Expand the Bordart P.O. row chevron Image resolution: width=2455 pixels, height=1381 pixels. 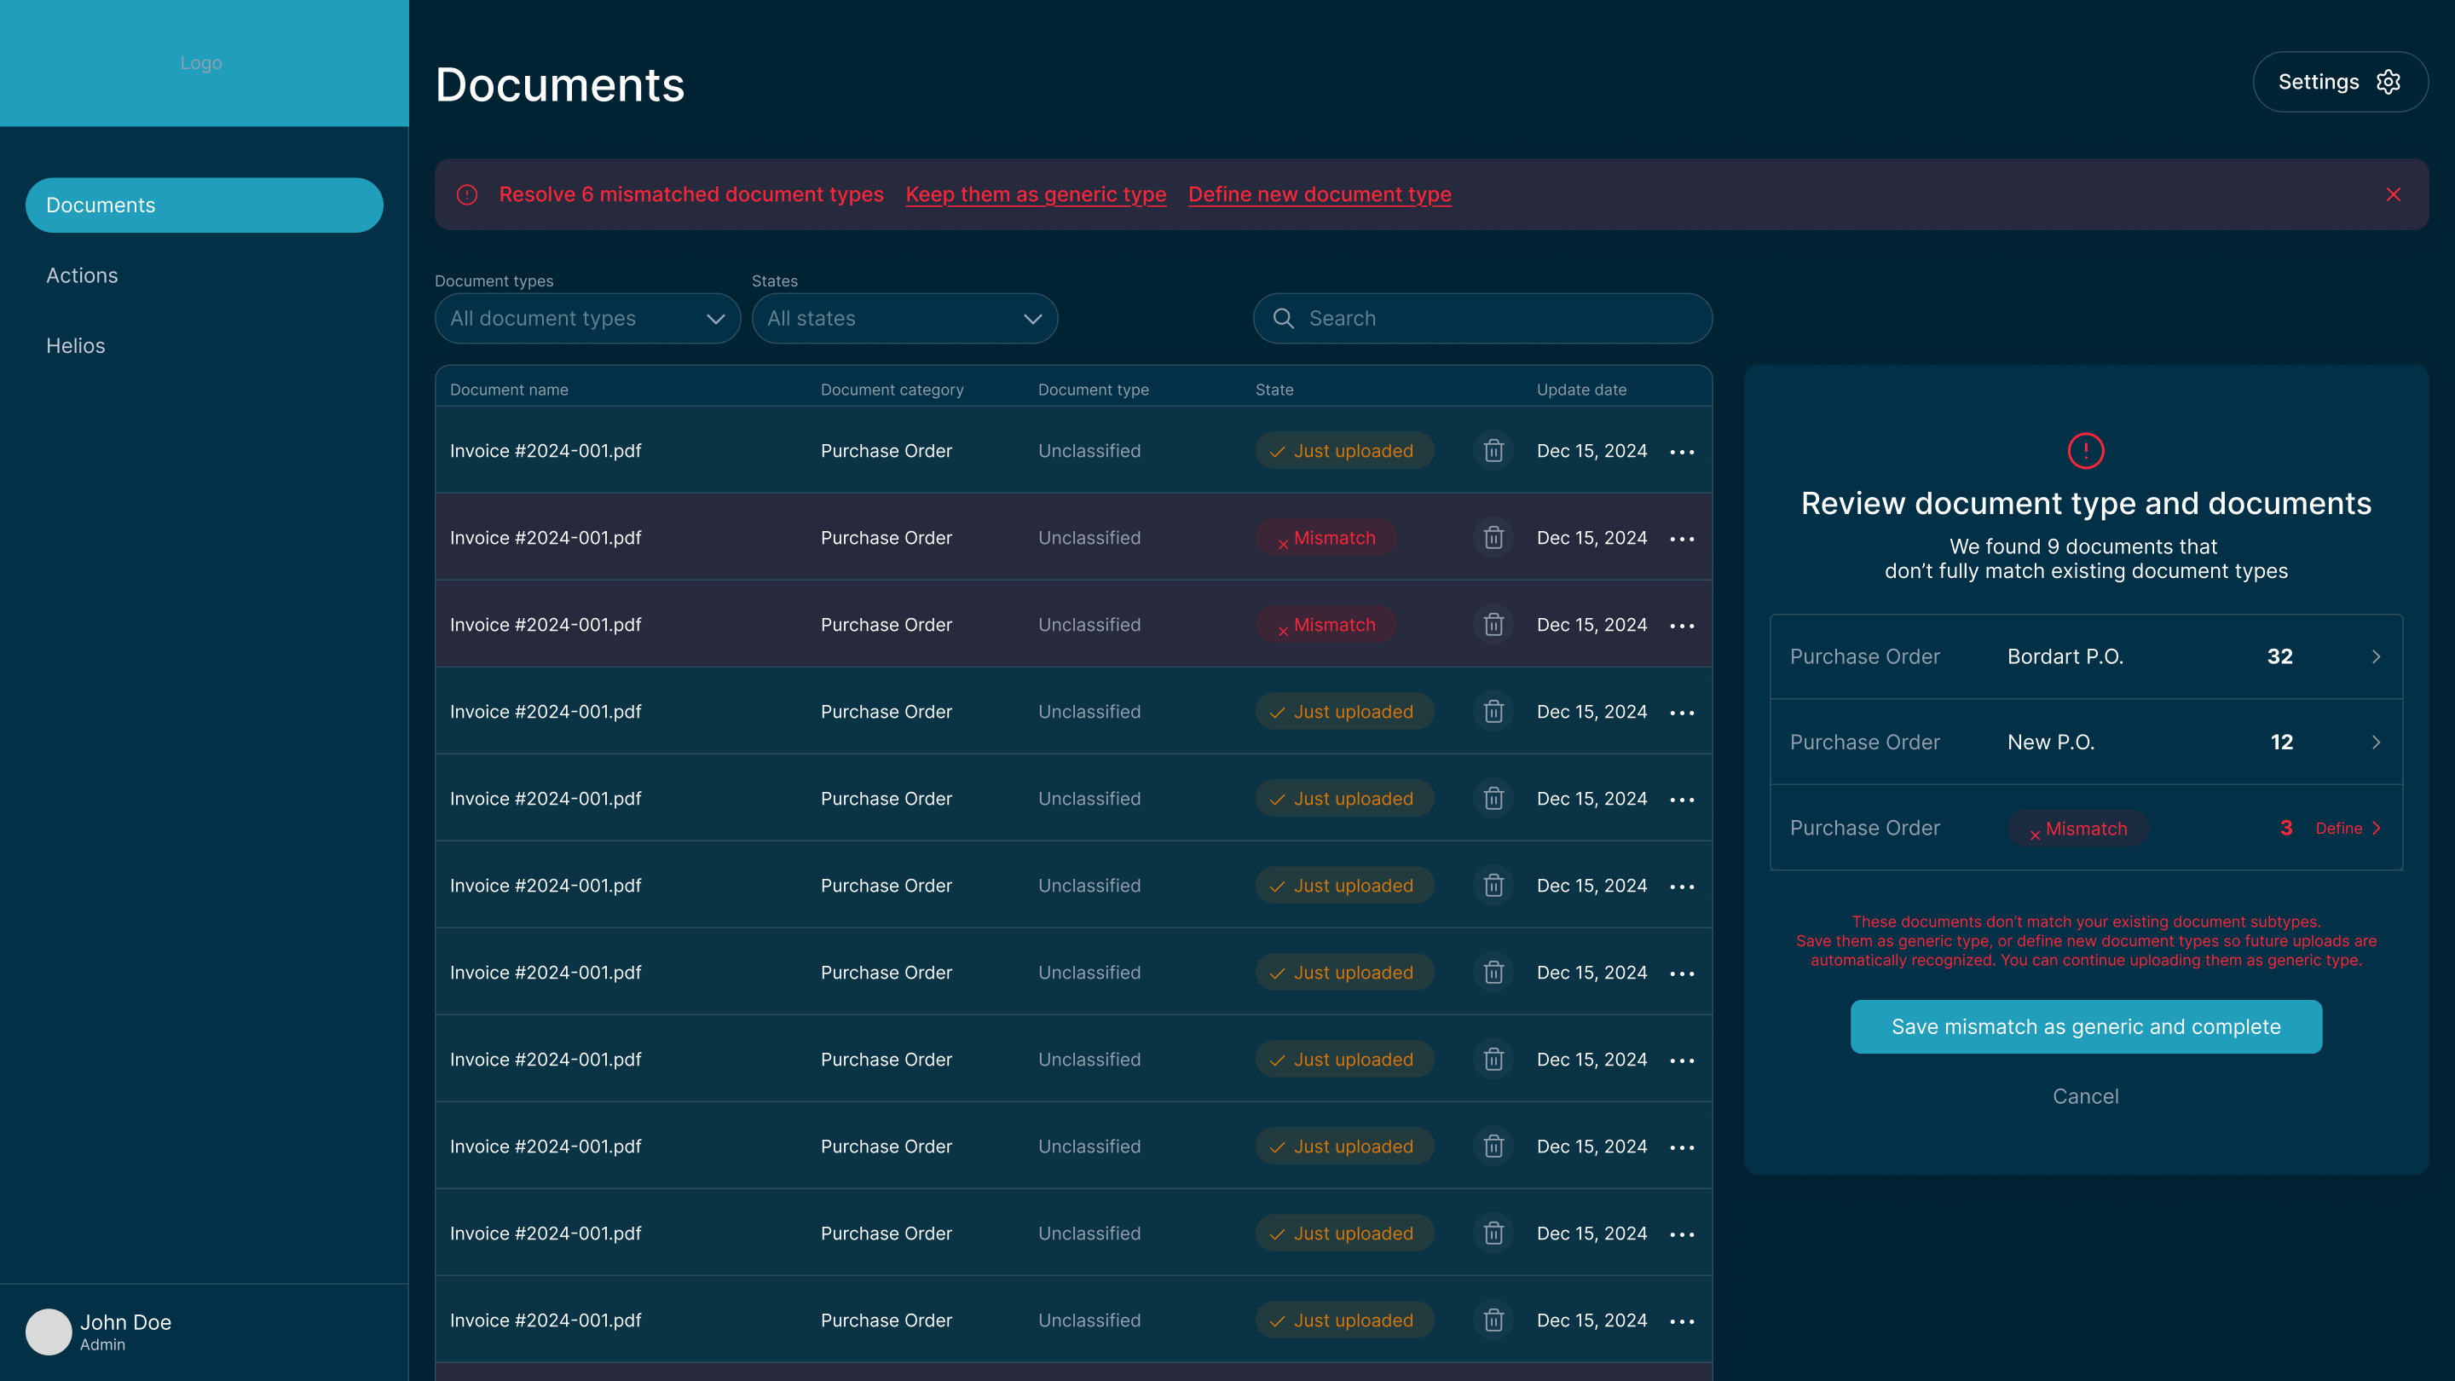click(x=2376, y=656)
